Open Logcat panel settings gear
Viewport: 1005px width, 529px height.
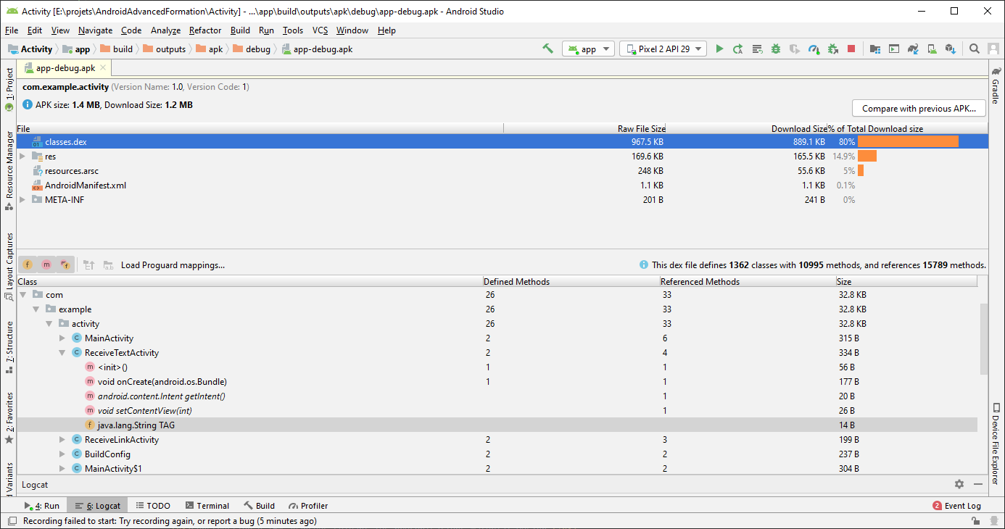tap(959, 484)
